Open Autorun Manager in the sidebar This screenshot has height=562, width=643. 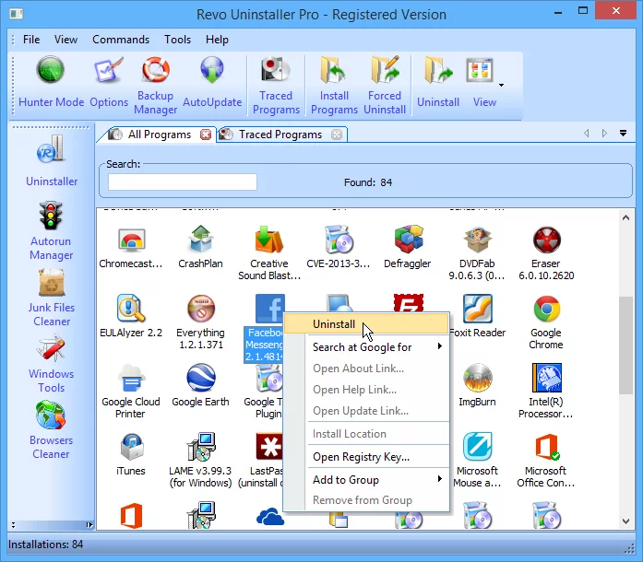point(51,231)
